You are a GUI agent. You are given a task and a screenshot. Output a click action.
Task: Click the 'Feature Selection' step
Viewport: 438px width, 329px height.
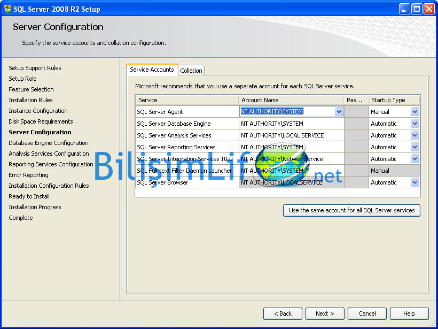click(x=32, y=89)
